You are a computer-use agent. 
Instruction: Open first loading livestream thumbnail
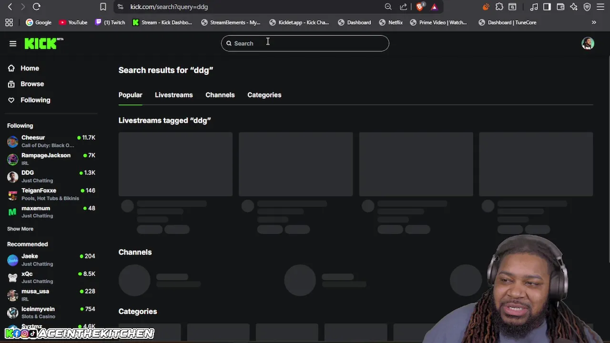pos(175,164)
